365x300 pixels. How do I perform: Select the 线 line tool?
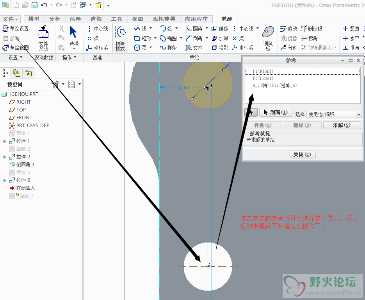pos(140,29)
